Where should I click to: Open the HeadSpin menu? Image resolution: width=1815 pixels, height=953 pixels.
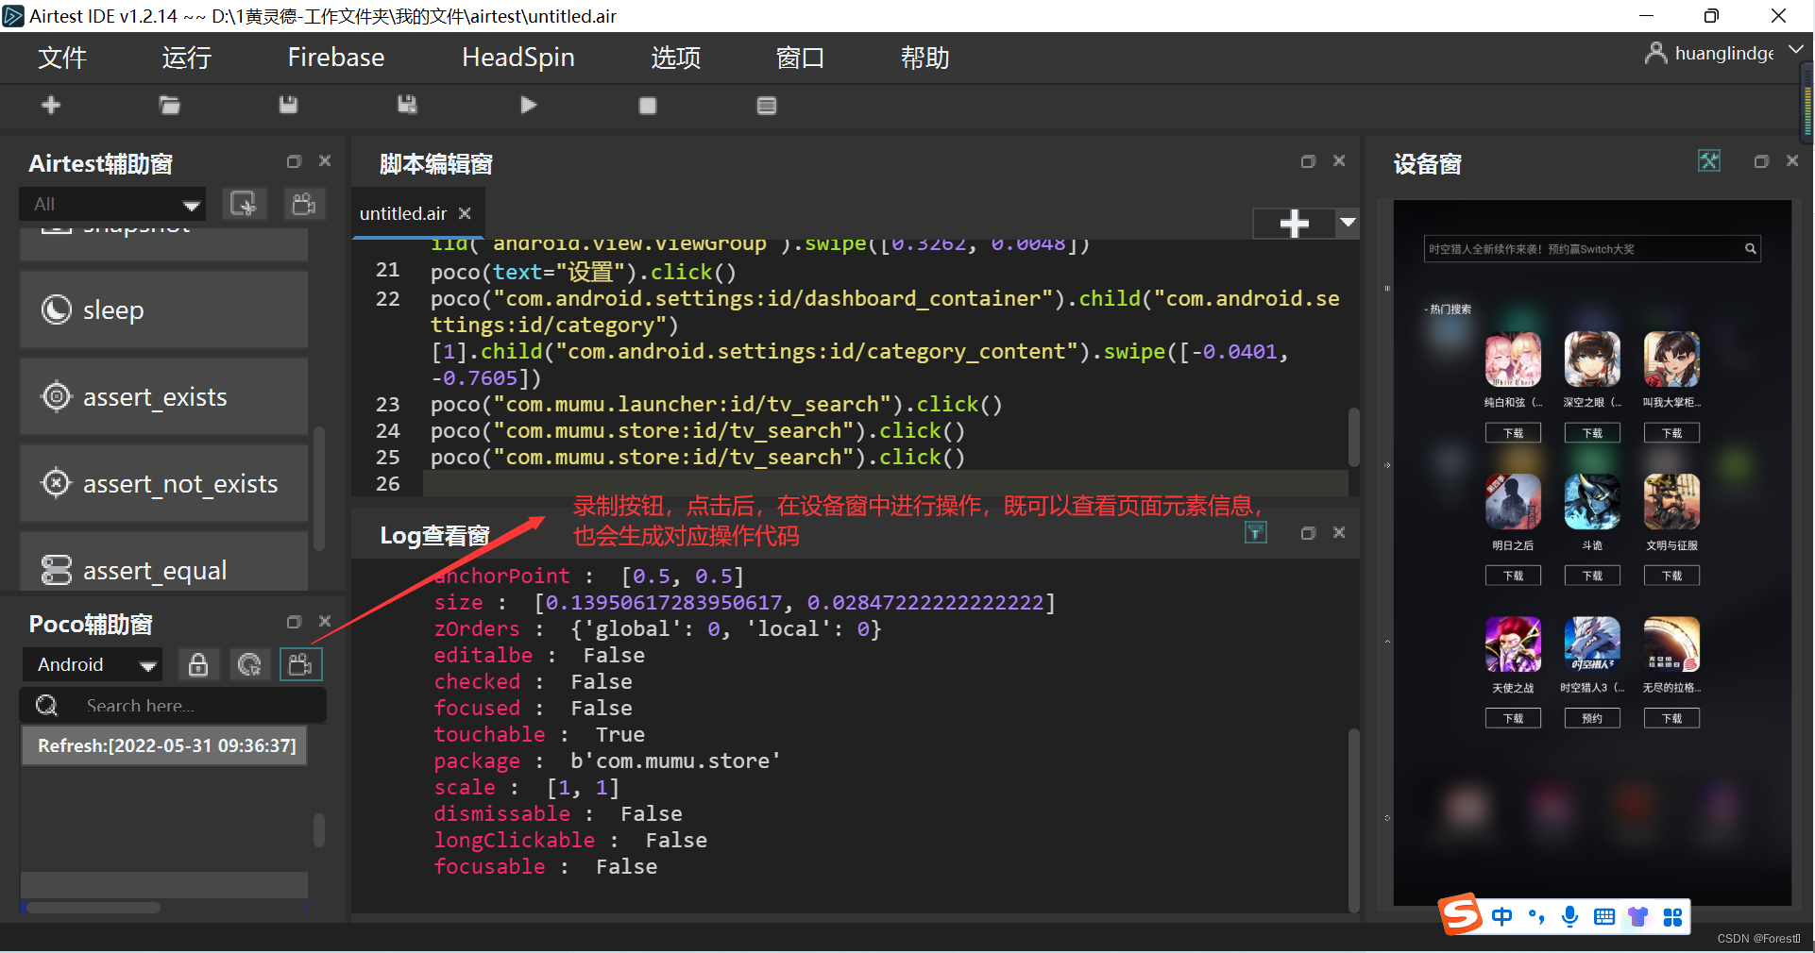click(x=518, y=58)
